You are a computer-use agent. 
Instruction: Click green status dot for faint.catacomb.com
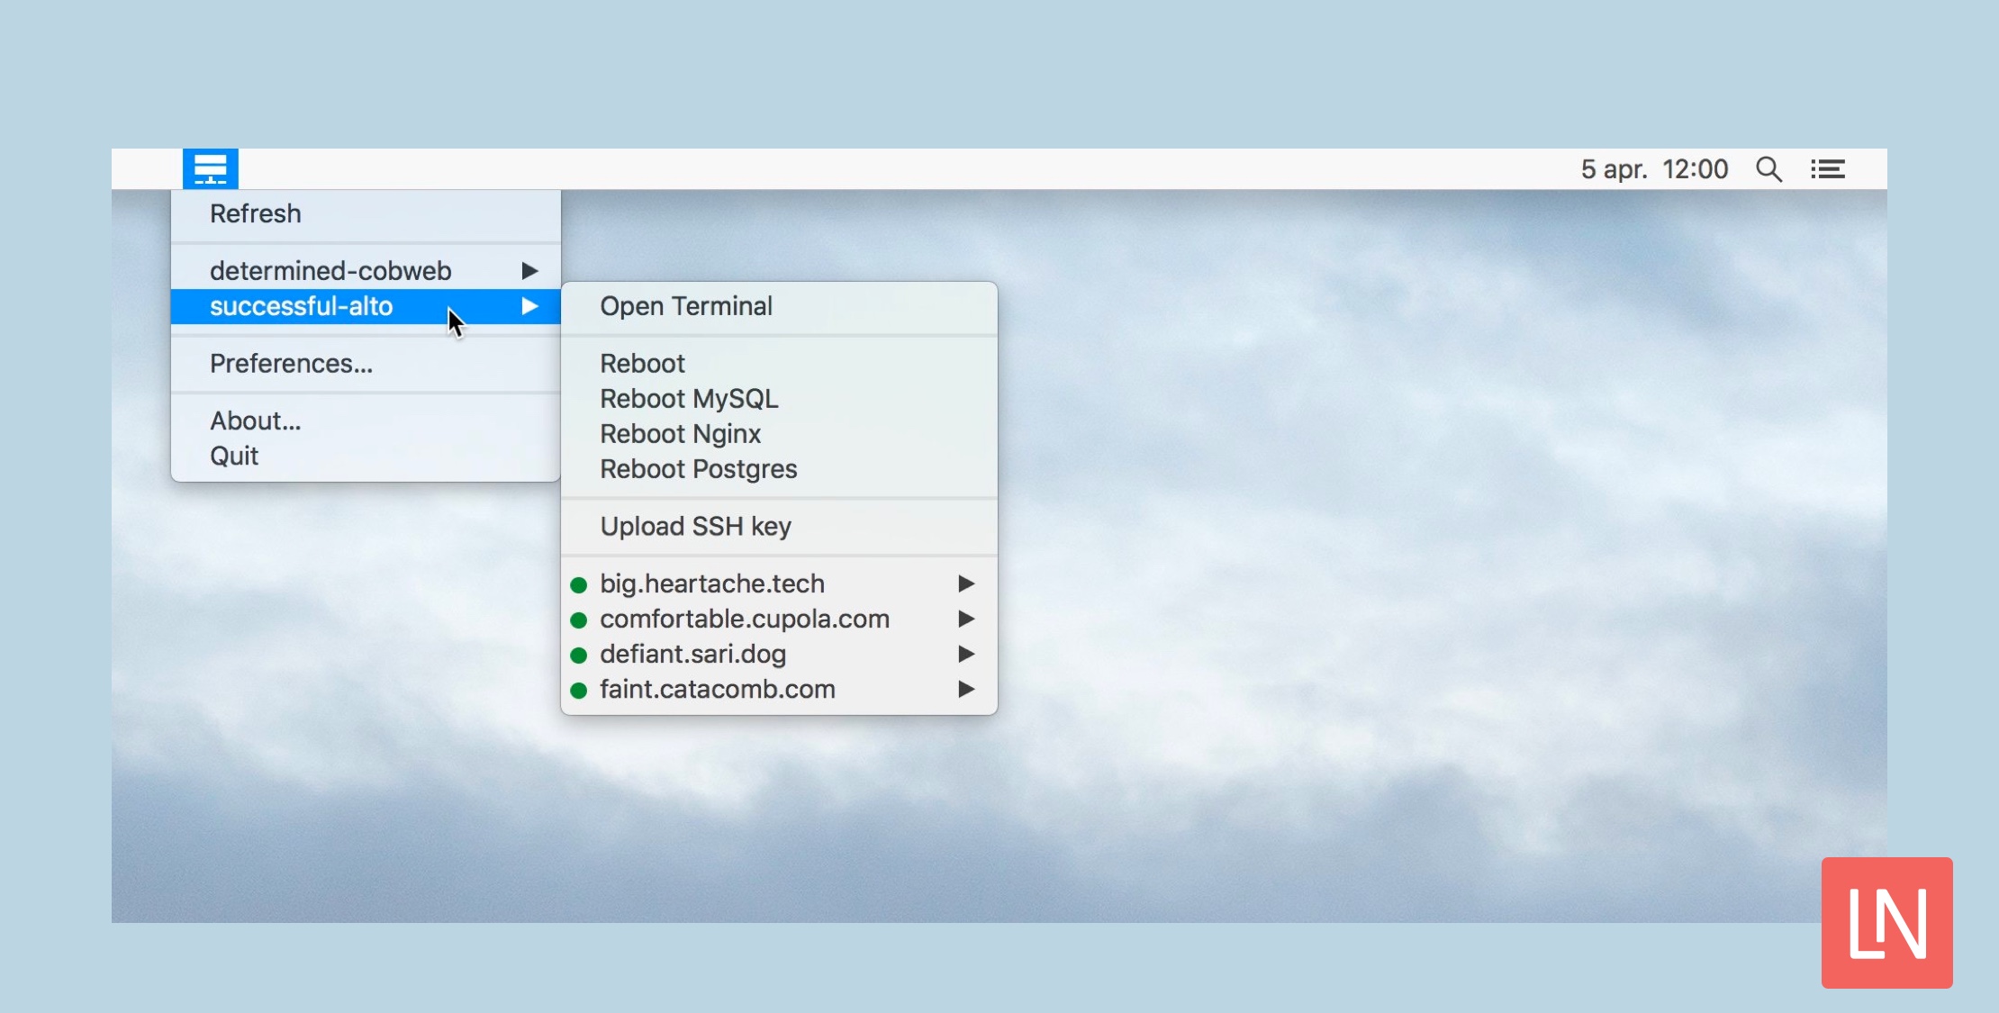coord(580,689)
